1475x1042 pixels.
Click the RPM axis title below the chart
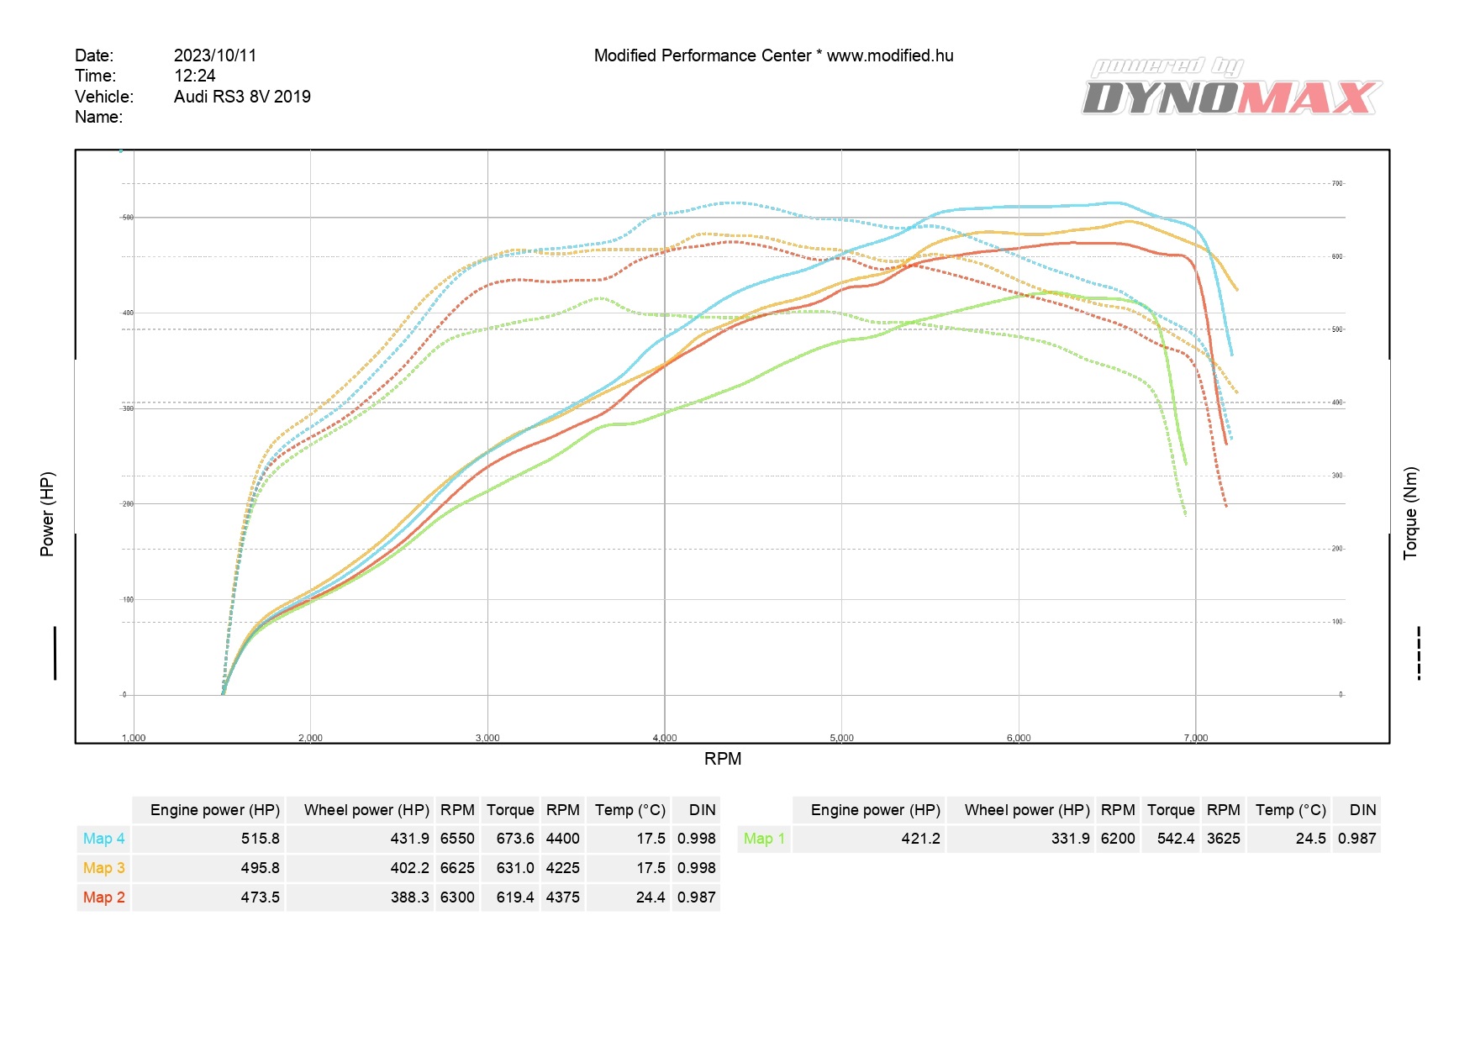[723, 759]
